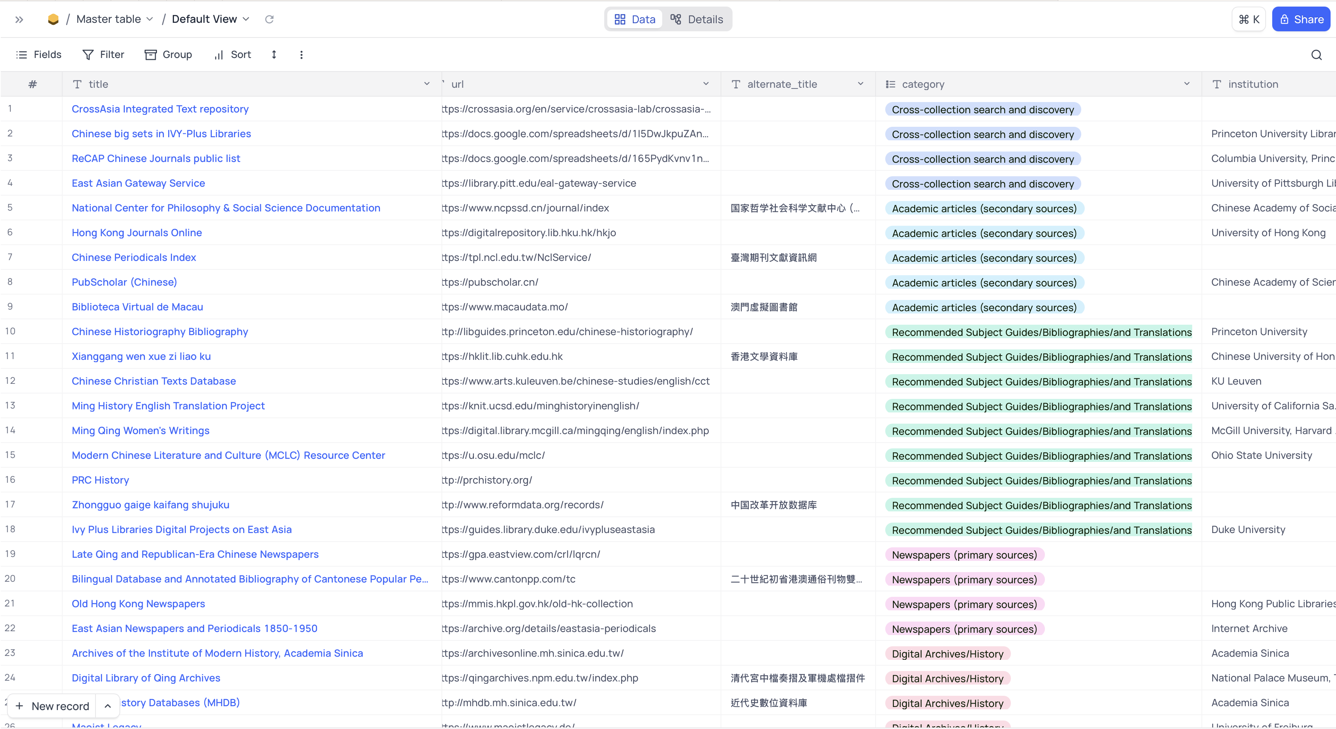Open Hong Kong Journals Online link
The height and width of the screenshot is (729, 1336).
pyautogui.click(x=136, y=233)
